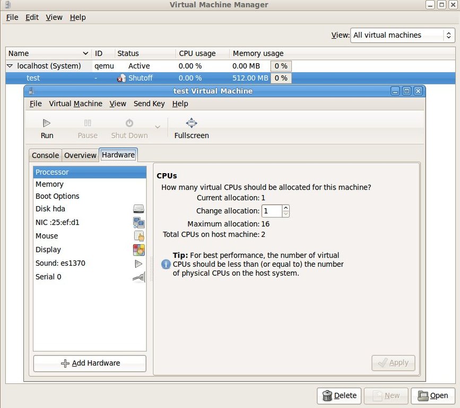This screenshot has width=460, height=408.
Task: Select Disk hda in hardware list
Action: 50,209
